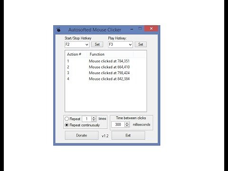The height and width of the screenshot is (171, 228).
Task: Click the v1.2 version label
Action: [105, 136]
